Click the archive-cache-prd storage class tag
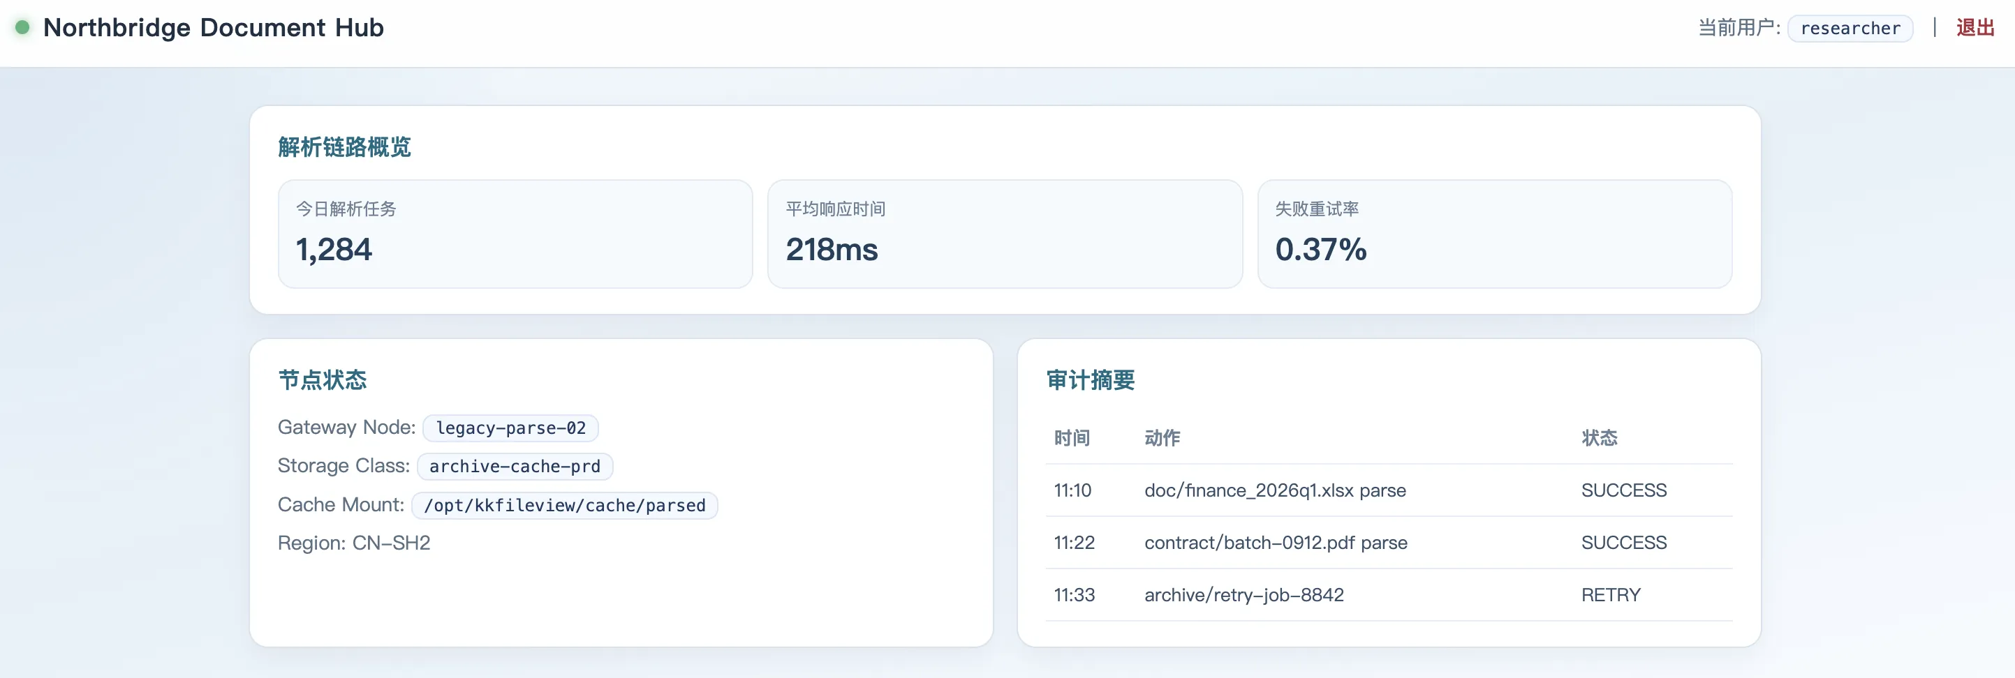Image resolution: width=2015 pixels, height=678 pixels. pyautogui.click(x=515, y=467)
